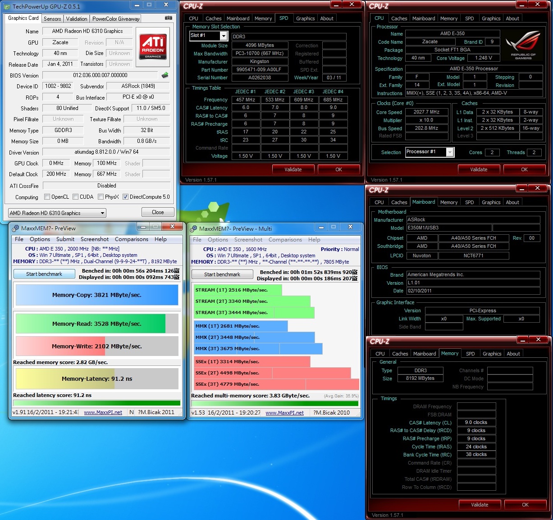Screen dimensions: 553x520
Task: Open the www.MaxxPI.net link in MaxxMEM PreView
Action: (x=103, y=412)
